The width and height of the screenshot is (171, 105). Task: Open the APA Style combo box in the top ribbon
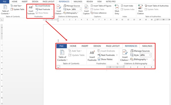pos(76,9)
